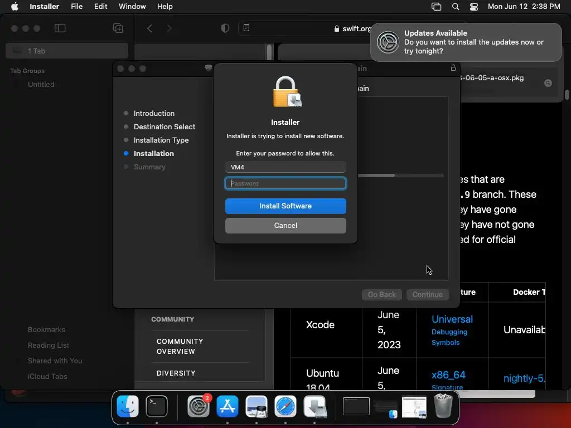Screen dimensions: 571x428
Task: Open the nightly-5 Docker tag link
Action: (x=524, y=378)
